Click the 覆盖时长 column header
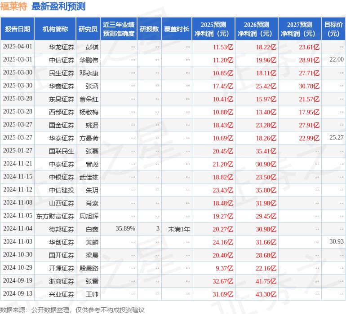 (x=177, y=29)
